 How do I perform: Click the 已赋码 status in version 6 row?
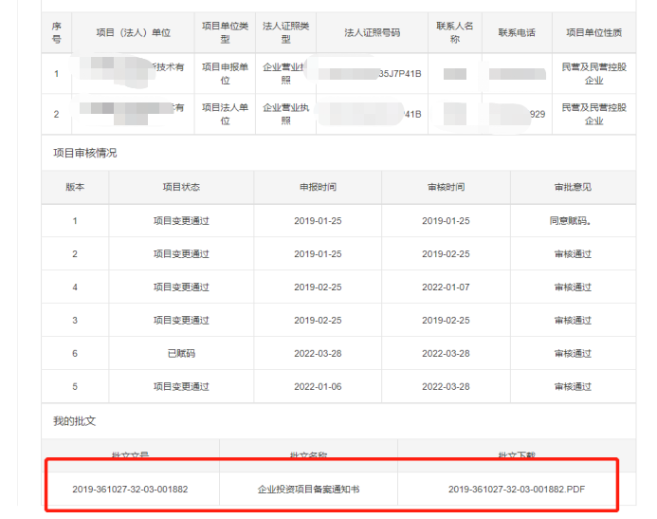(181, 353)
